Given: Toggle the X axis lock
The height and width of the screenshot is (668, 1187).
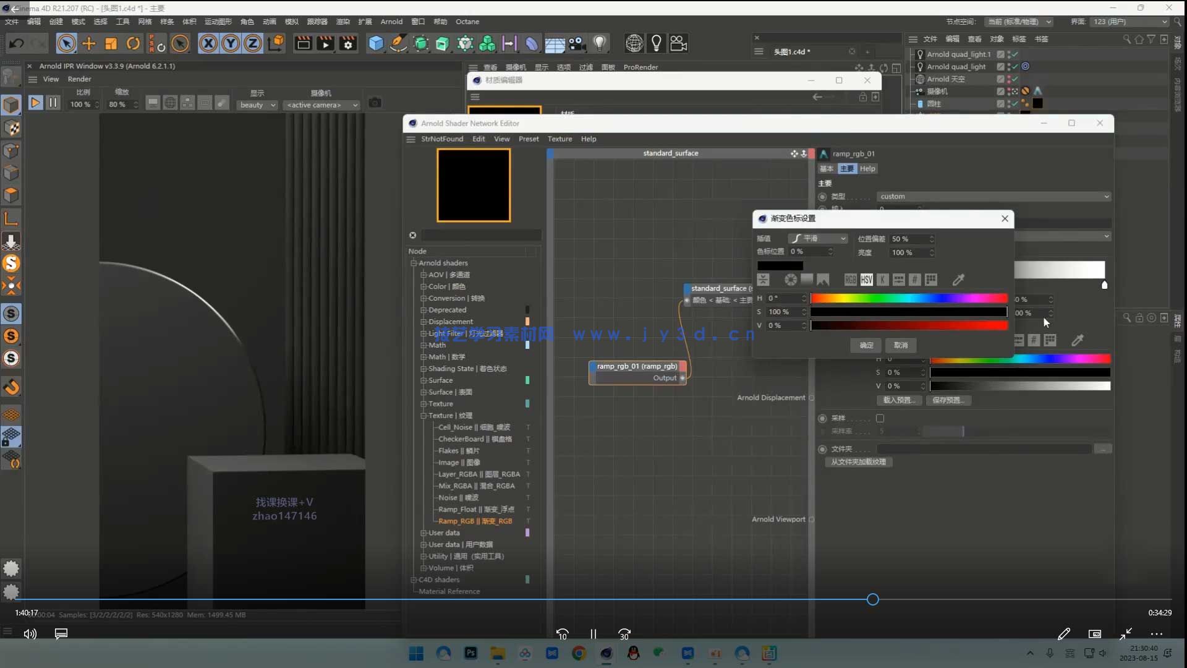Looking at the screenshot, I should tap(208, 43).
